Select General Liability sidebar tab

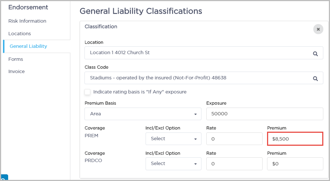[29, 46]
